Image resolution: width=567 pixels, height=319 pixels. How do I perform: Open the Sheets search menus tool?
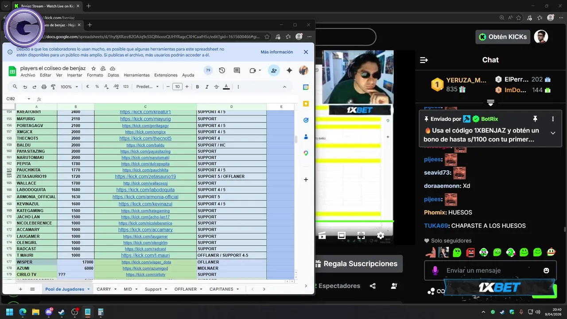click(15, 87)
